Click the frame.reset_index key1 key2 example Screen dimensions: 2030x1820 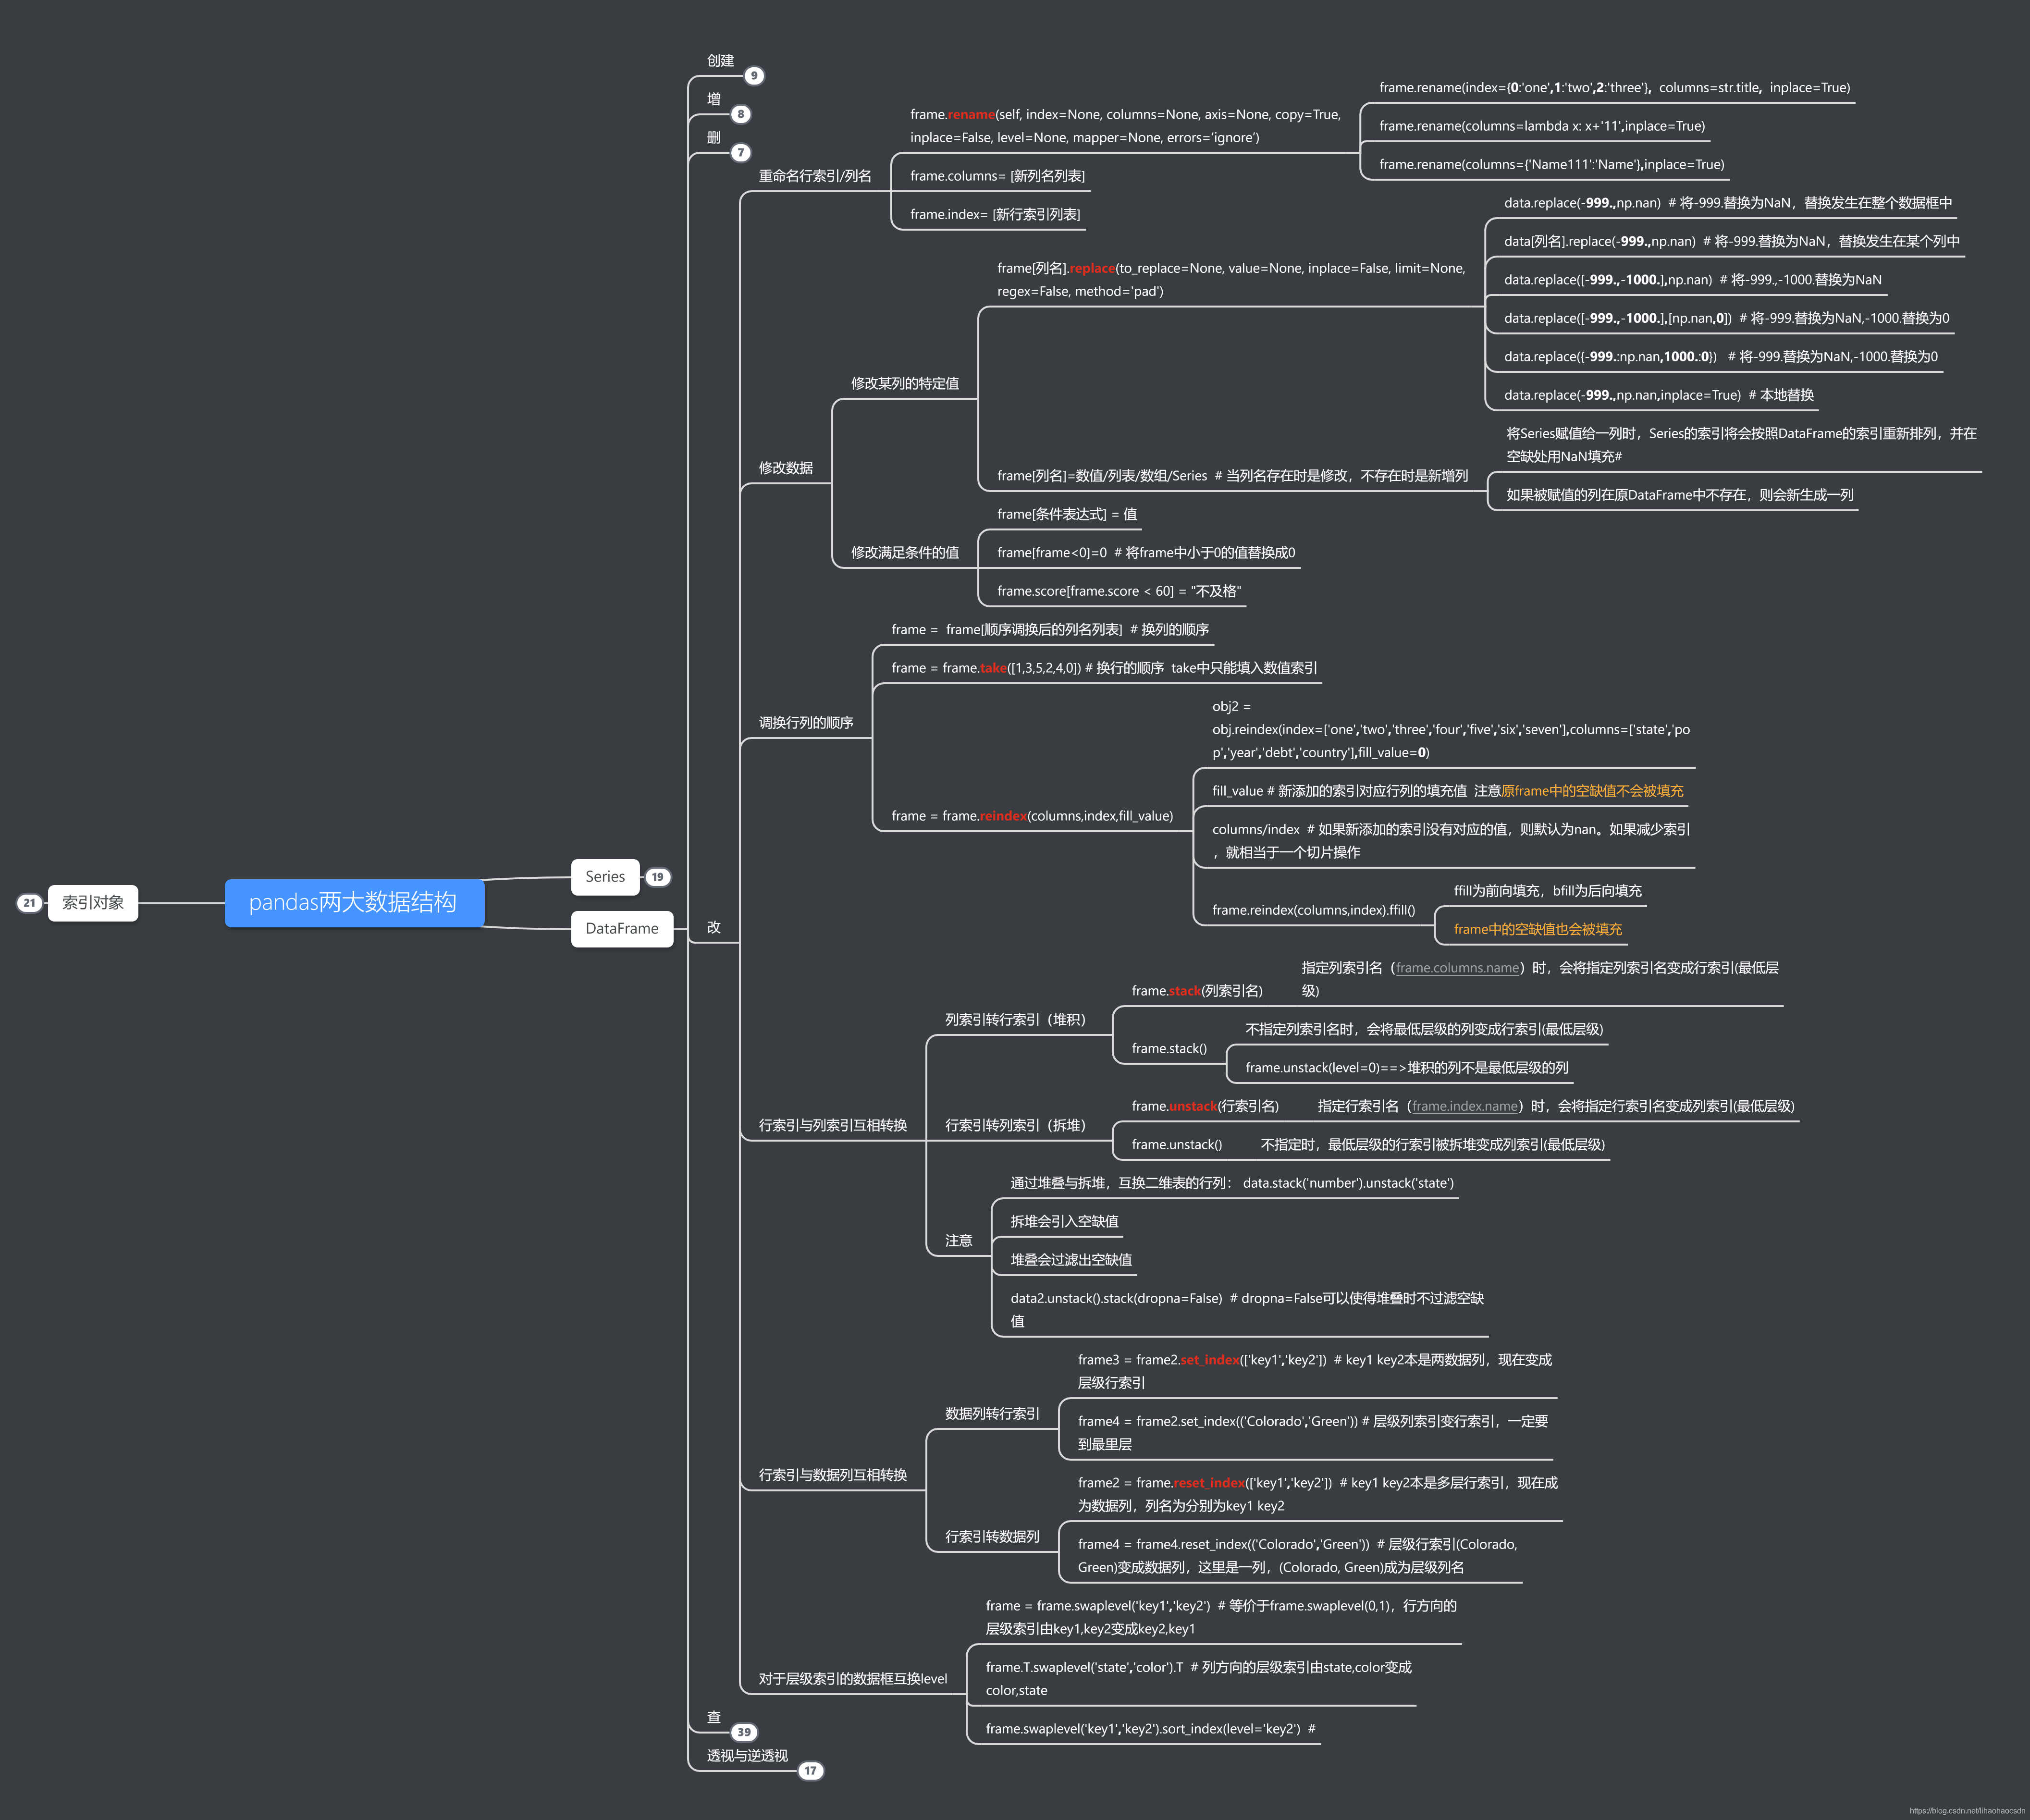tap(1317, 1494)
